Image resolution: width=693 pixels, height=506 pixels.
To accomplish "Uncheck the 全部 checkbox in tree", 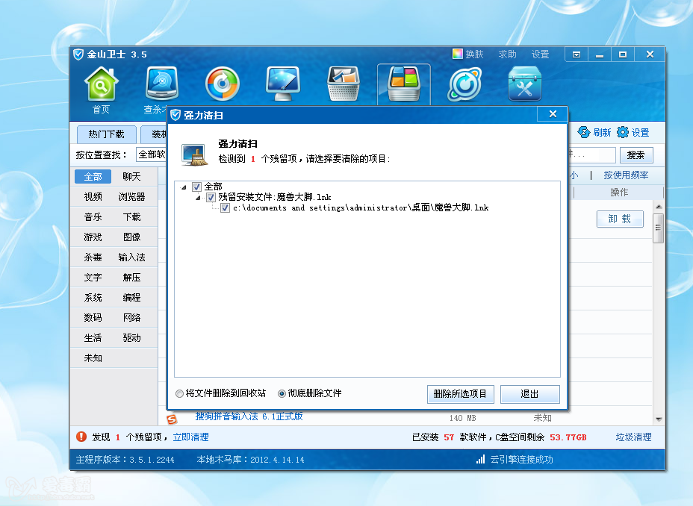I will [196, 187].
